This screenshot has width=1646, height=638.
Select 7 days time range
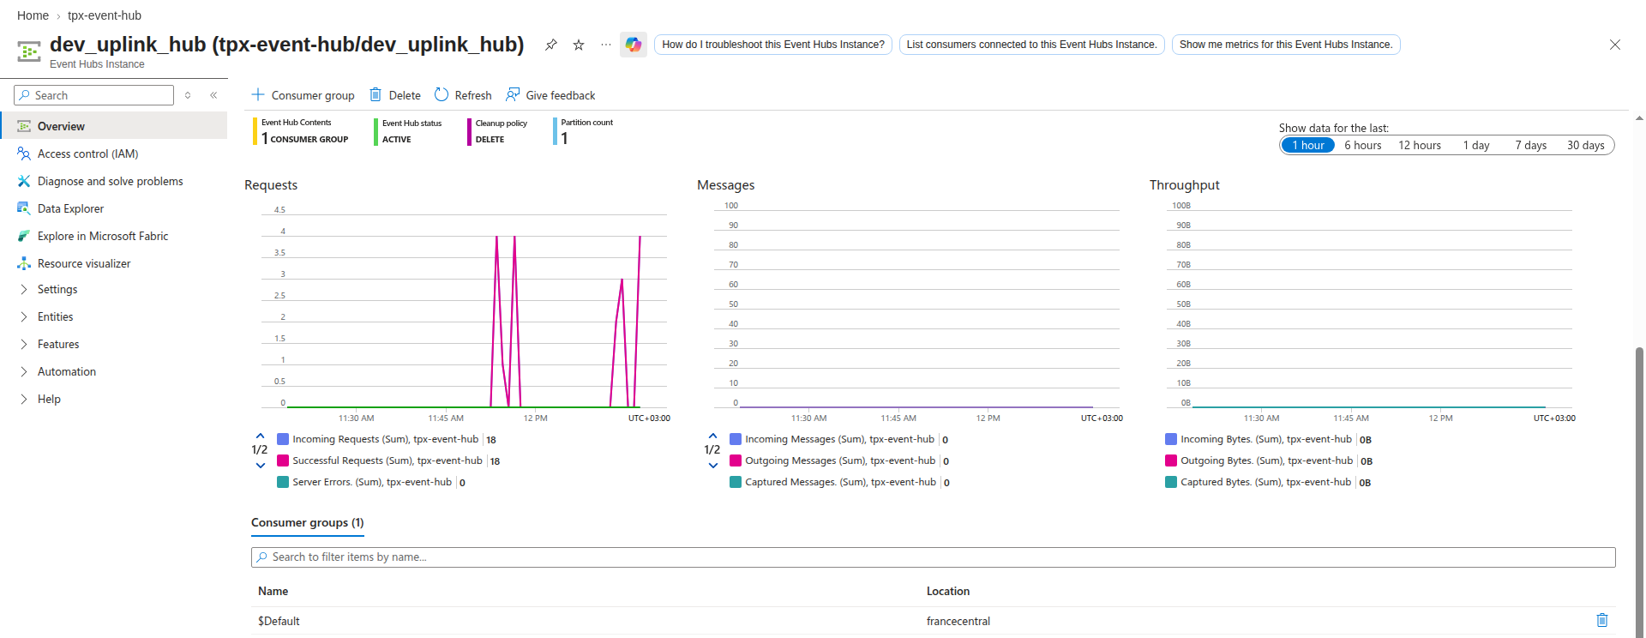[x=1531, y=145]
